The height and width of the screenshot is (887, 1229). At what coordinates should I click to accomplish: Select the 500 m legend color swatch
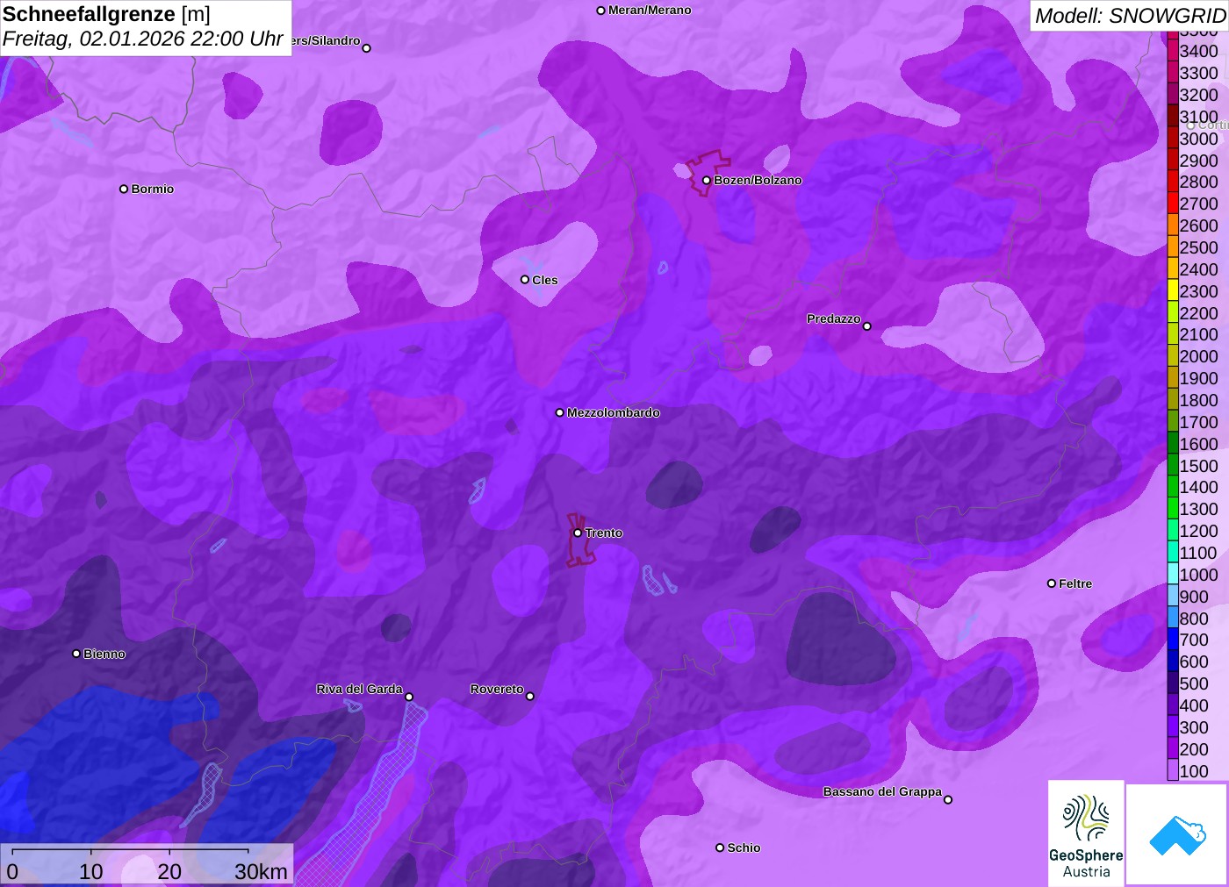[x=1173, y=683]
